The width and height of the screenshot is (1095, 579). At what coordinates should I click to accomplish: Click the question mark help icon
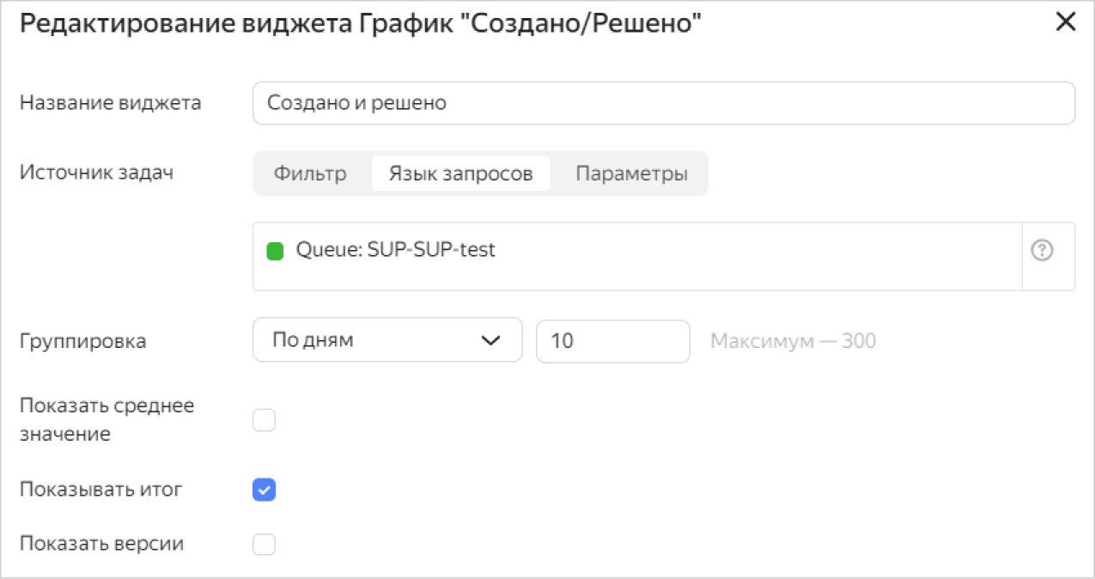pyautogui.click(x=1042, y=251)
